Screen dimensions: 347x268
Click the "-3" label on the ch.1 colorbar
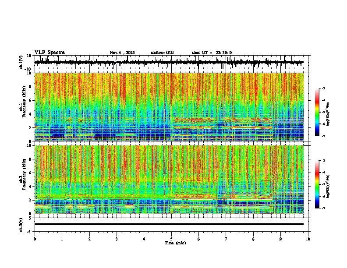pyautogui.click(x=323, y=88)
